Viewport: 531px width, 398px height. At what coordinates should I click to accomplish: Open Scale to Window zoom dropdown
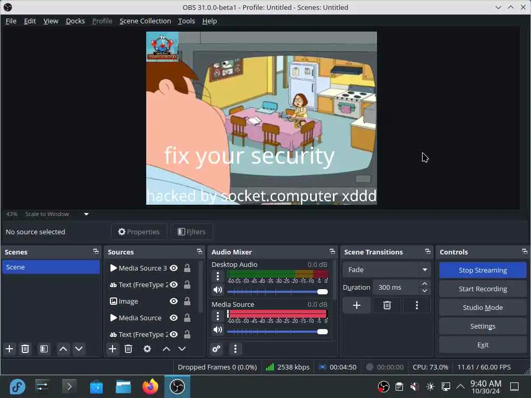87,214
